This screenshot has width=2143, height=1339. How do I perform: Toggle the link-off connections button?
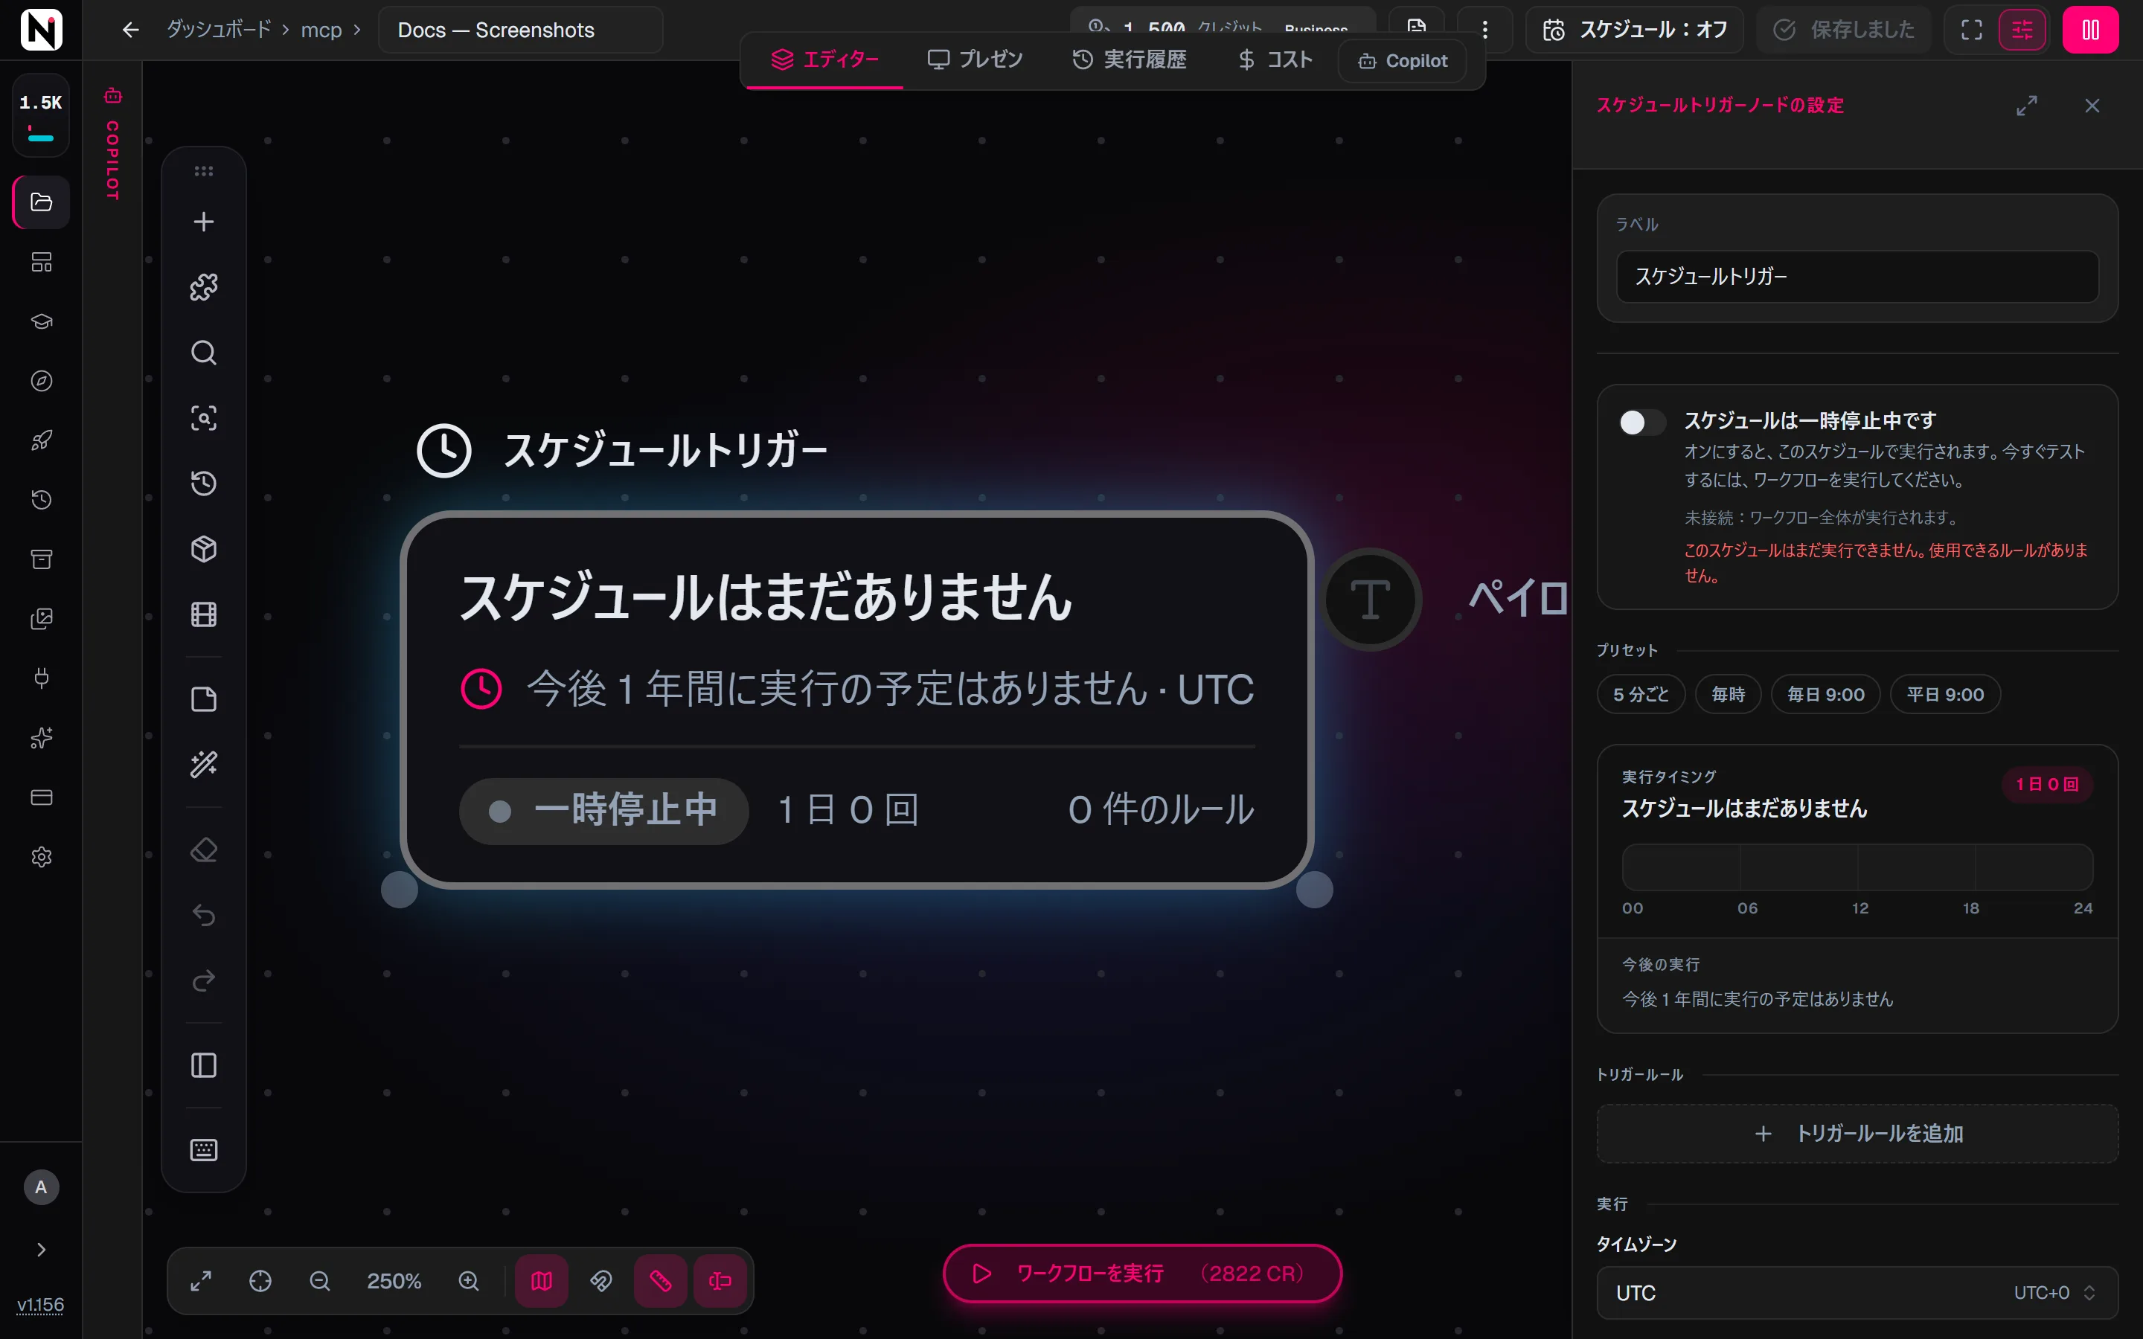click(x=601, y=1280)
